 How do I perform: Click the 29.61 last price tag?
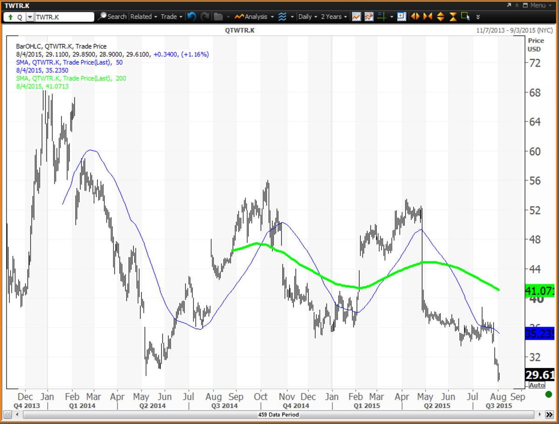[x=539, y=375]
